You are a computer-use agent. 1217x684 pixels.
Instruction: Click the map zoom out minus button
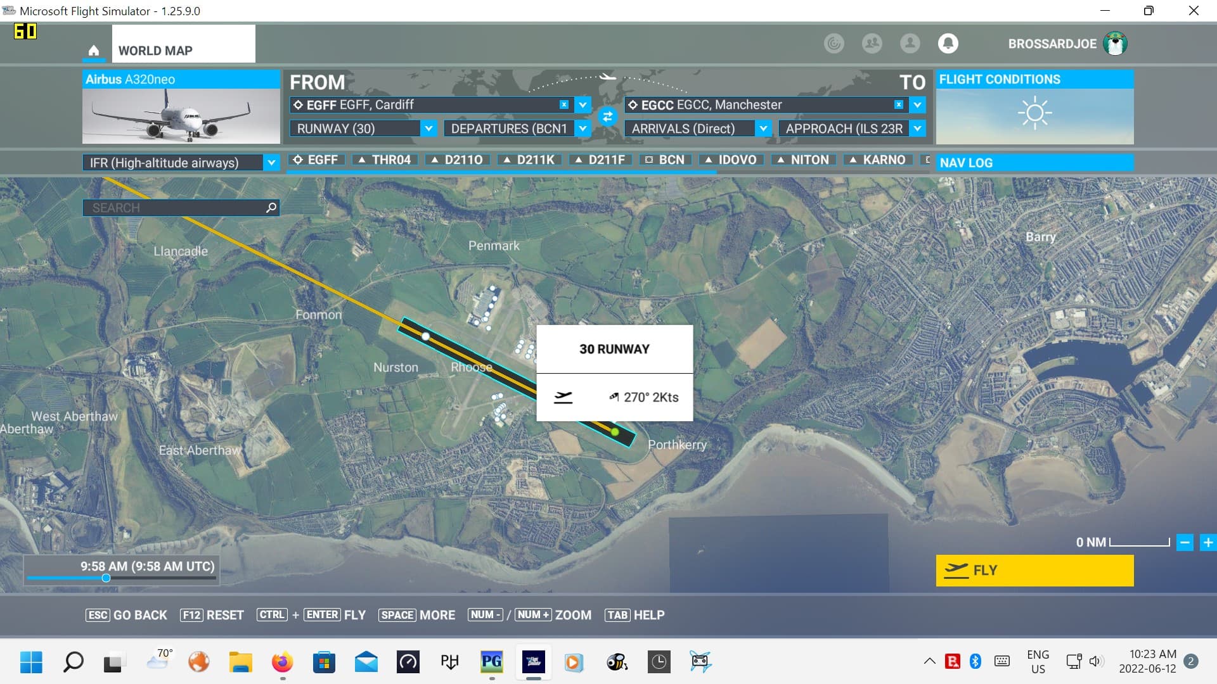click(1184, 543)
